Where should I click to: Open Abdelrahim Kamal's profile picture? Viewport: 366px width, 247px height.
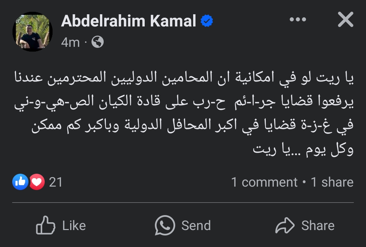(33, 32)
